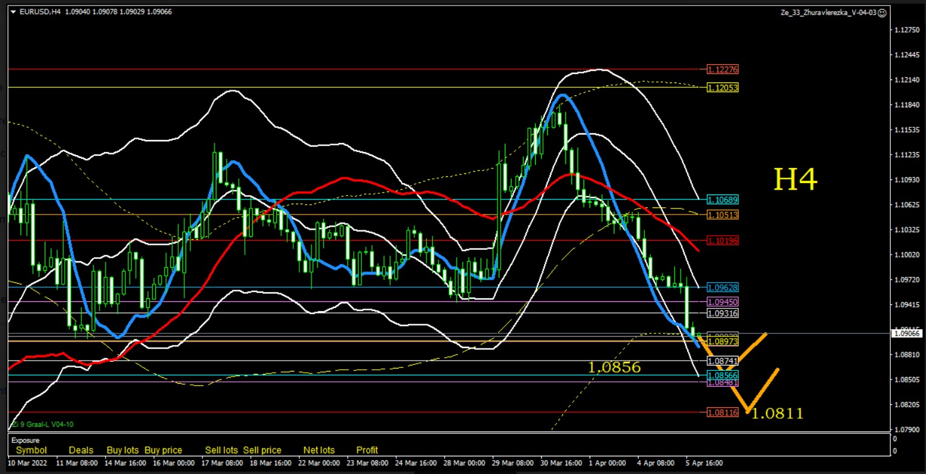Select the 1.10196 red price tag

723,241
